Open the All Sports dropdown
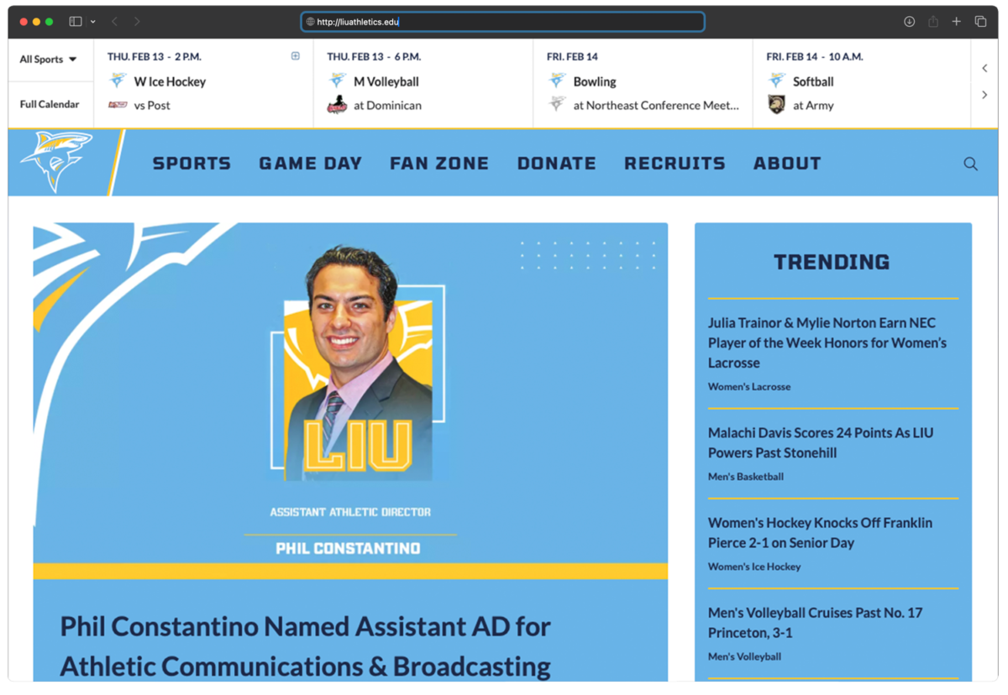 [49, 60]
